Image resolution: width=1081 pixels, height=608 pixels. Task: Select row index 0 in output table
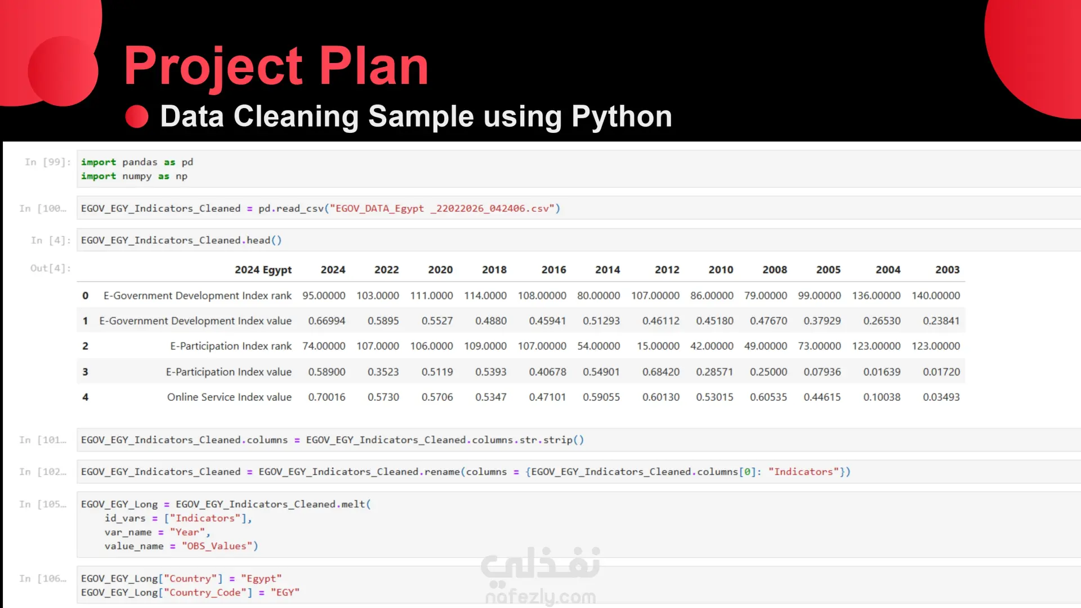[x=86, y=296]
